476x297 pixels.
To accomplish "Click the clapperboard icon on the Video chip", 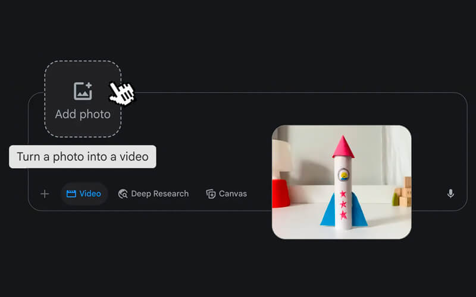I will pyautogui.click(x=71, y=194).
